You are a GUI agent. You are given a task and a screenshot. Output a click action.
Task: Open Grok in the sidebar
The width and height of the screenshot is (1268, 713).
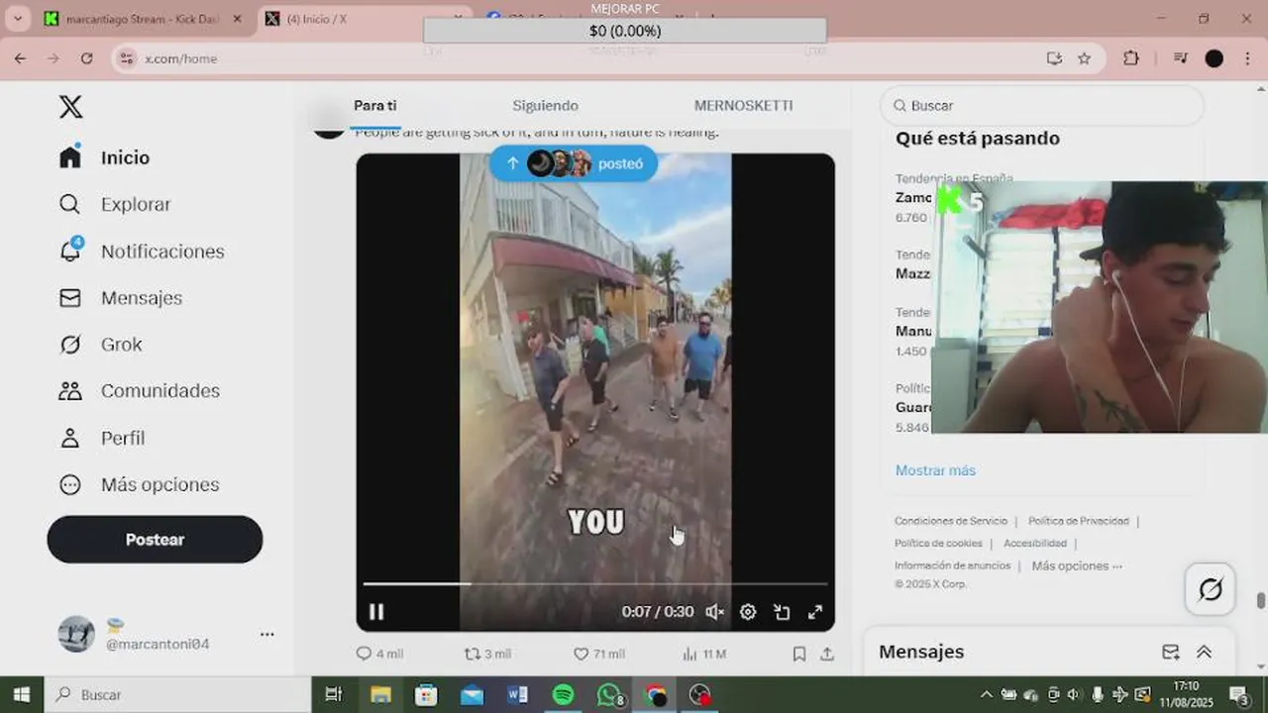pyautogui.click(x=101, y=345)
